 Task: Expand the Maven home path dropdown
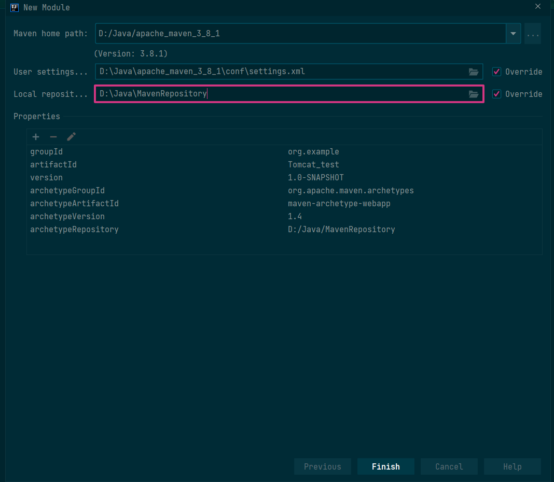pos(513,34)
